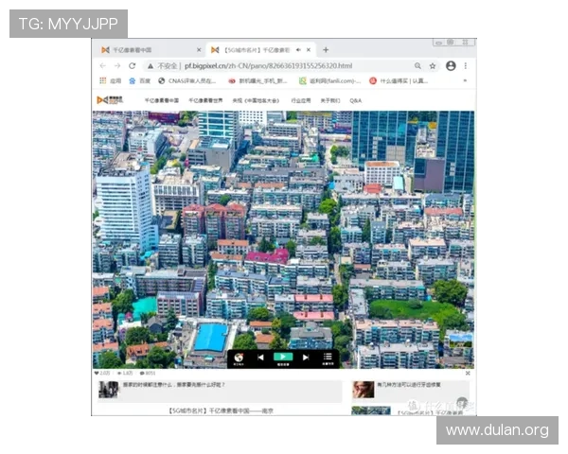Open the 行业应用 navigation item

pyautogui.click(x=300, y=99)
